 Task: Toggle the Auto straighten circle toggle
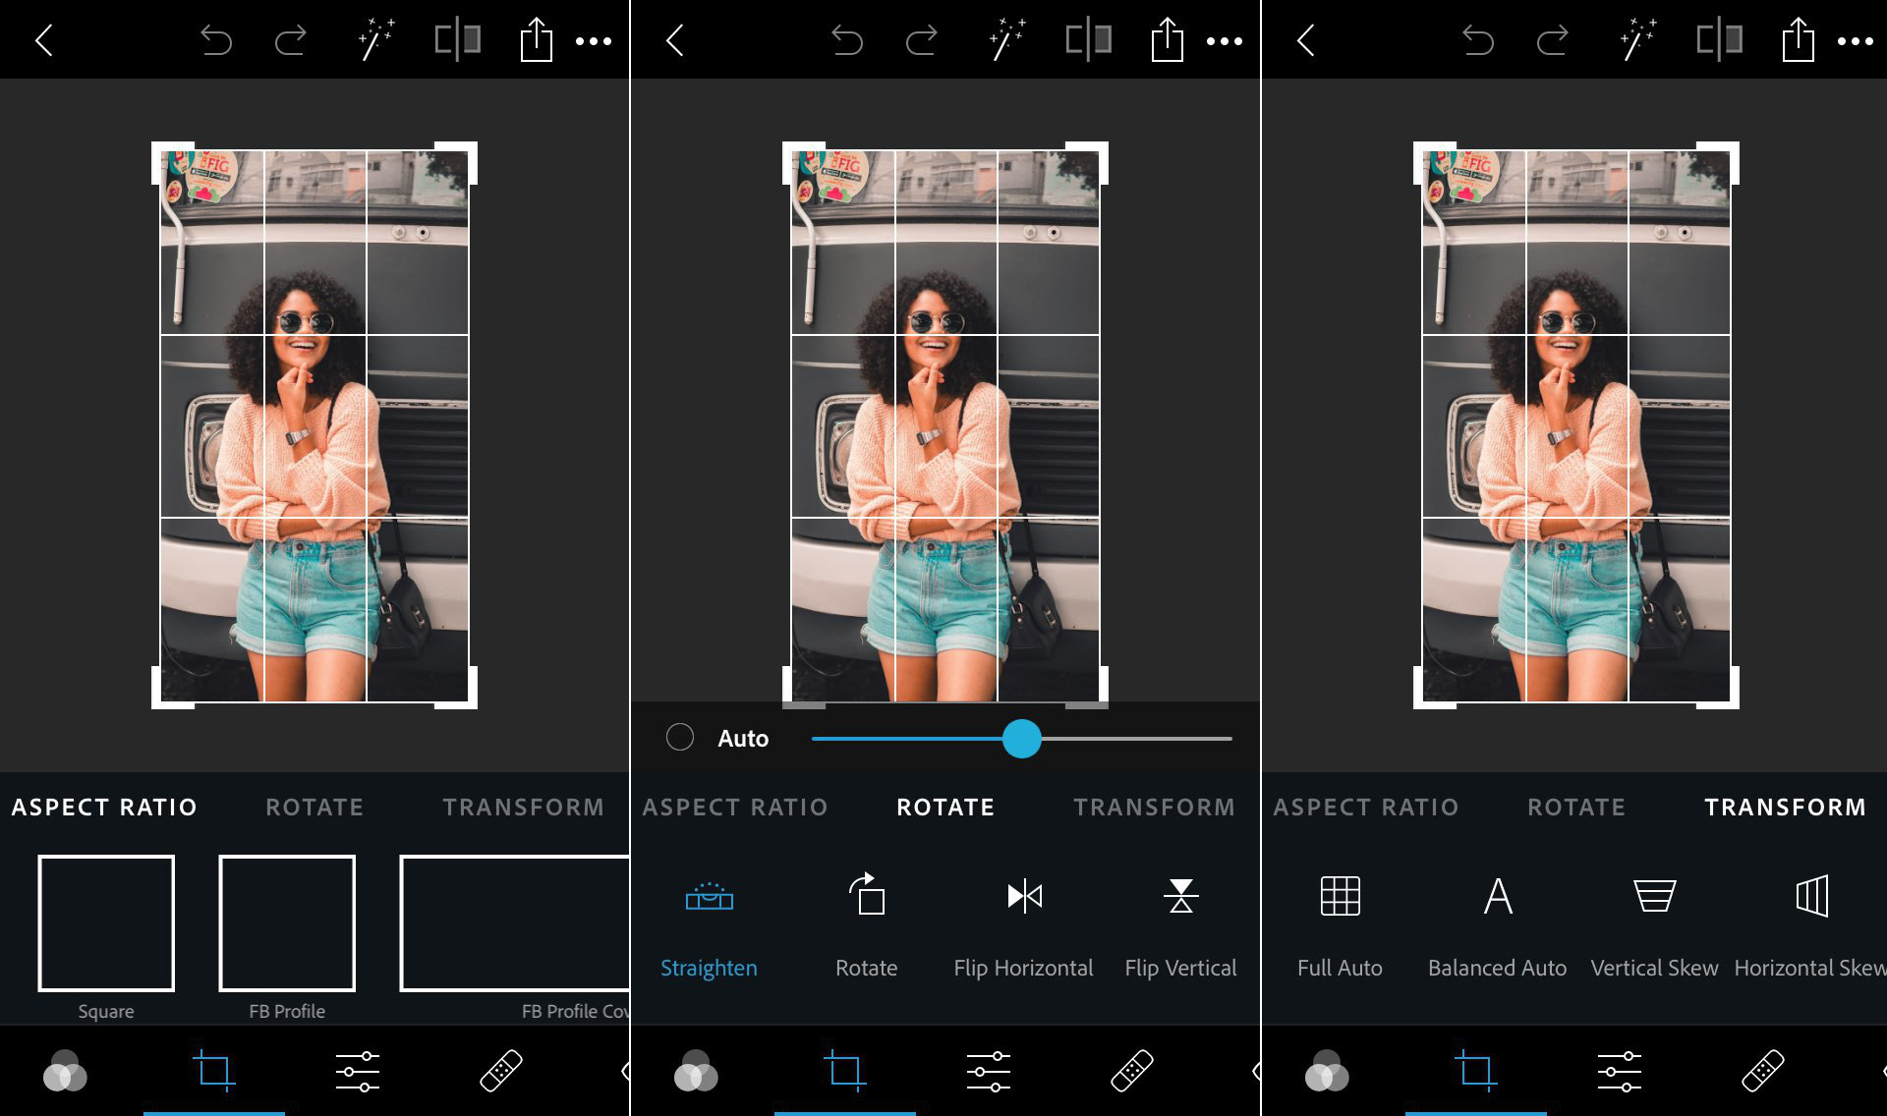click(679, 738)
